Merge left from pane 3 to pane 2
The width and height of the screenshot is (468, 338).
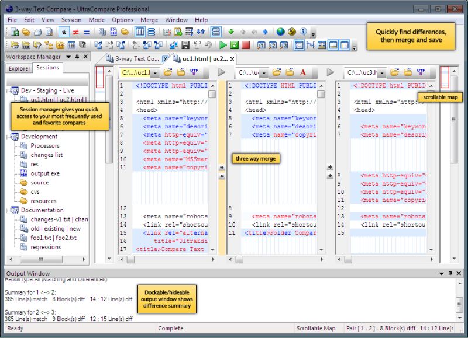[x=330, y=176]
